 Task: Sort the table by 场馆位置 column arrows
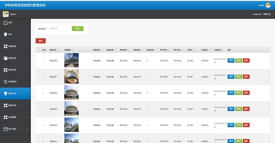coord(115,50)
